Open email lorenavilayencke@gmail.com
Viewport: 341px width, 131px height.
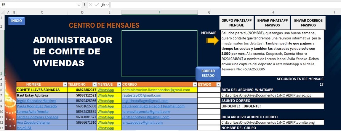pos(146,112)
